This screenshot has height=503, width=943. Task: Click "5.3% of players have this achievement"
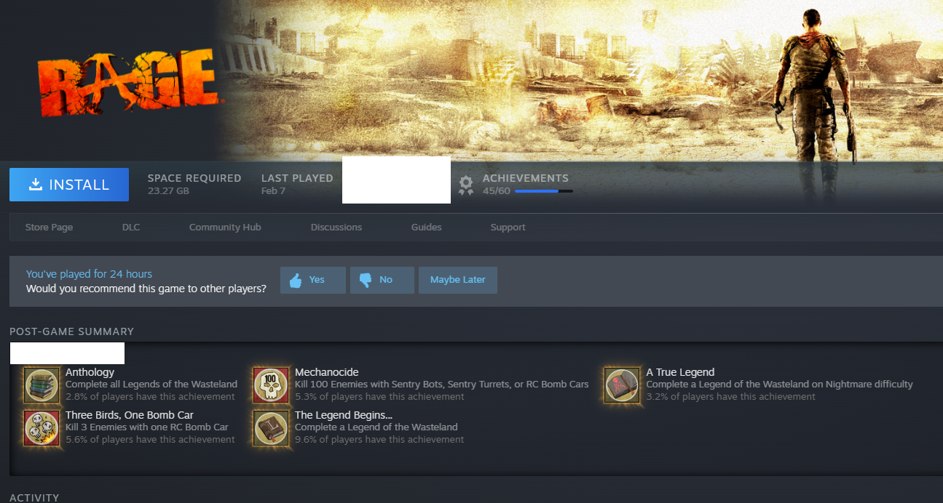click(379, 397)
